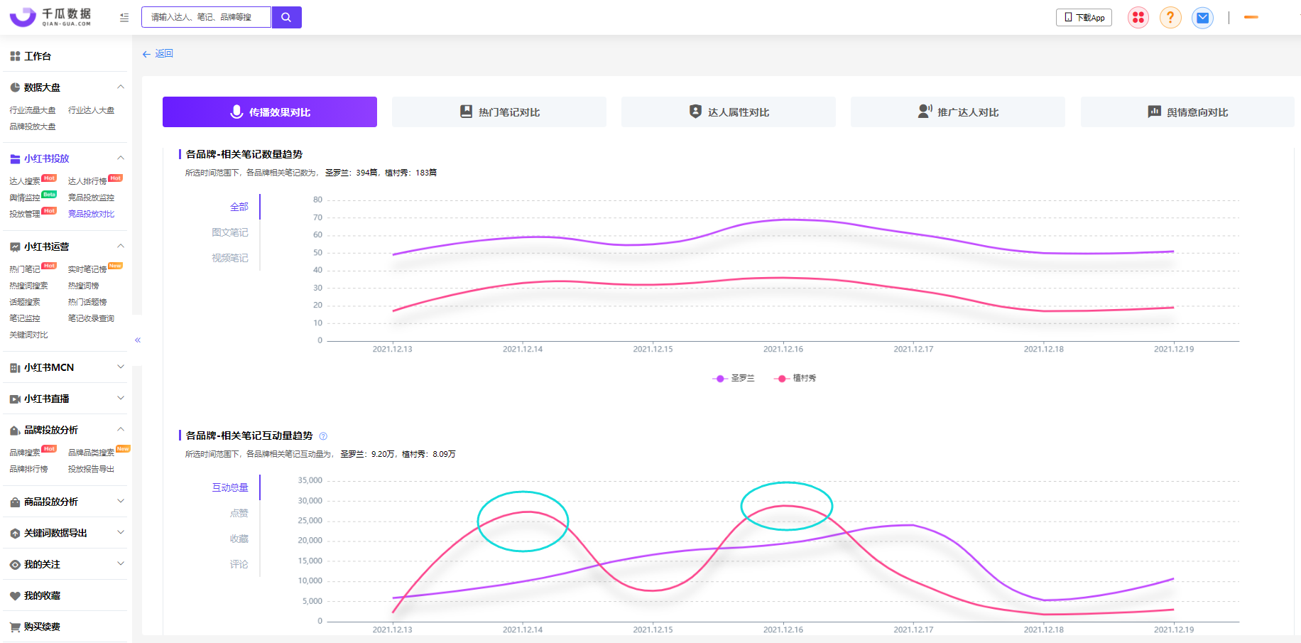
Task: Click the 数据大盘 pie chart icon
Action: 15,87
